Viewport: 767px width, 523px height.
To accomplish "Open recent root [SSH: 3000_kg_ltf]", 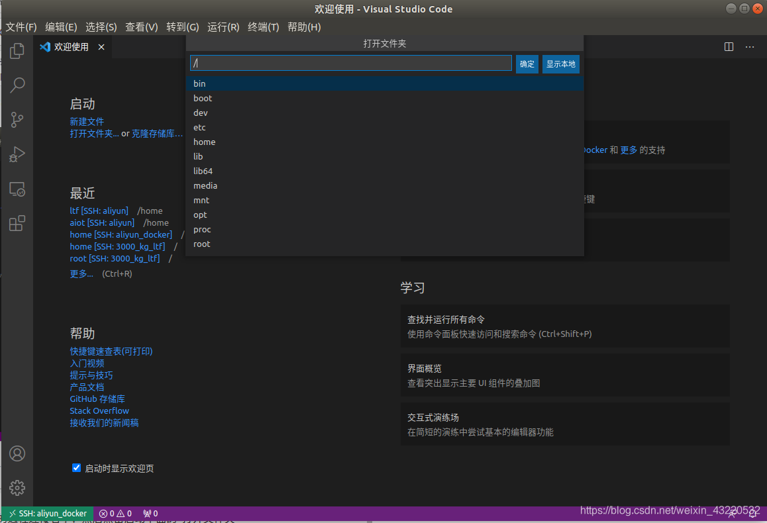I will (x=115, y=258).
